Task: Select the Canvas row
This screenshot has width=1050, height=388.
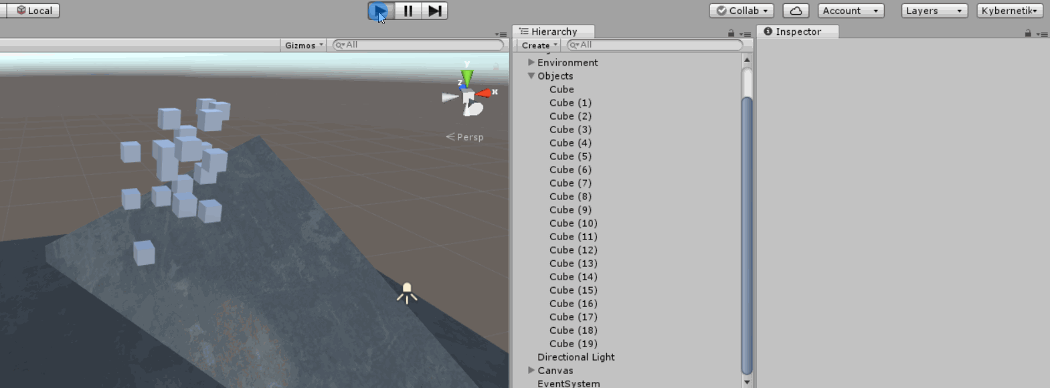Action: (555, 370)
